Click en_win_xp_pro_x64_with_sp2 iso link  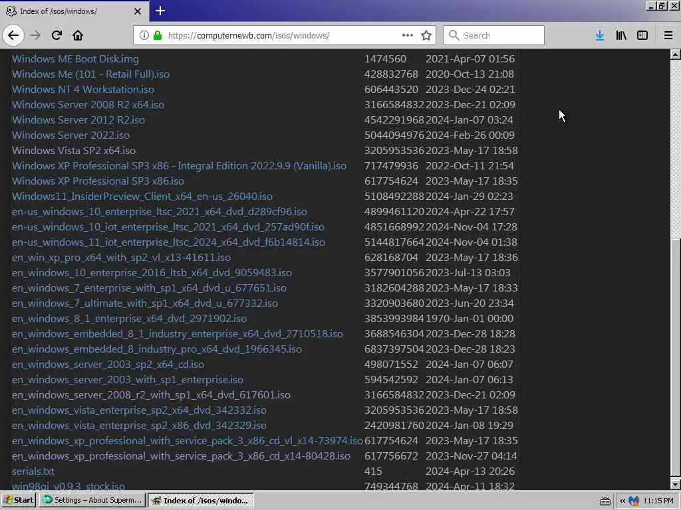tap(121, 257)
